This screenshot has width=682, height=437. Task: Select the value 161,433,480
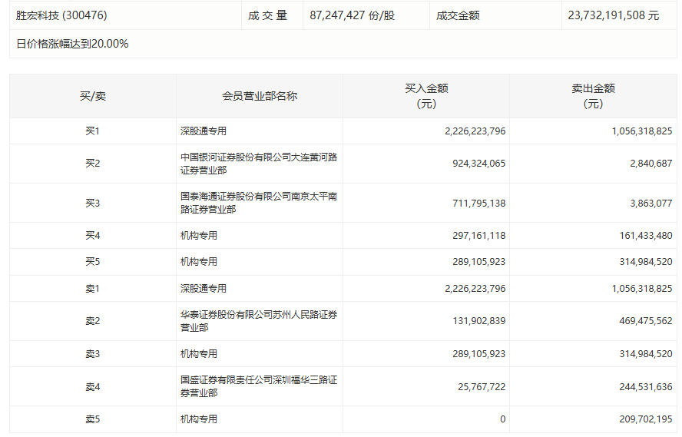(646, 236)
